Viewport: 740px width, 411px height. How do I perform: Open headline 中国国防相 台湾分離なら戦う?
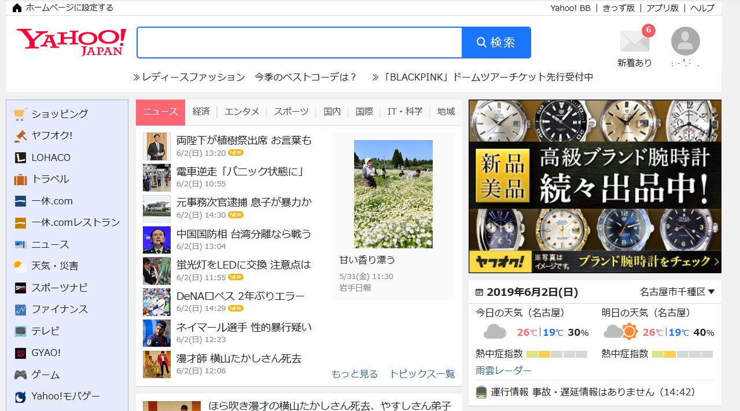tap(244, 234)
